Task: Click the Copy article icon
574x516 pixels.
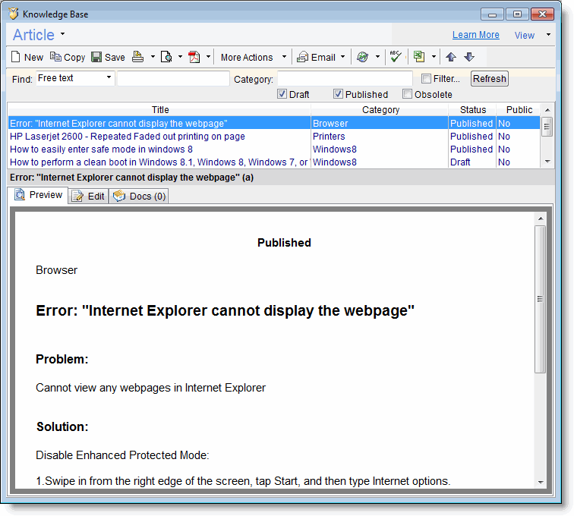Action: [68, 57]
